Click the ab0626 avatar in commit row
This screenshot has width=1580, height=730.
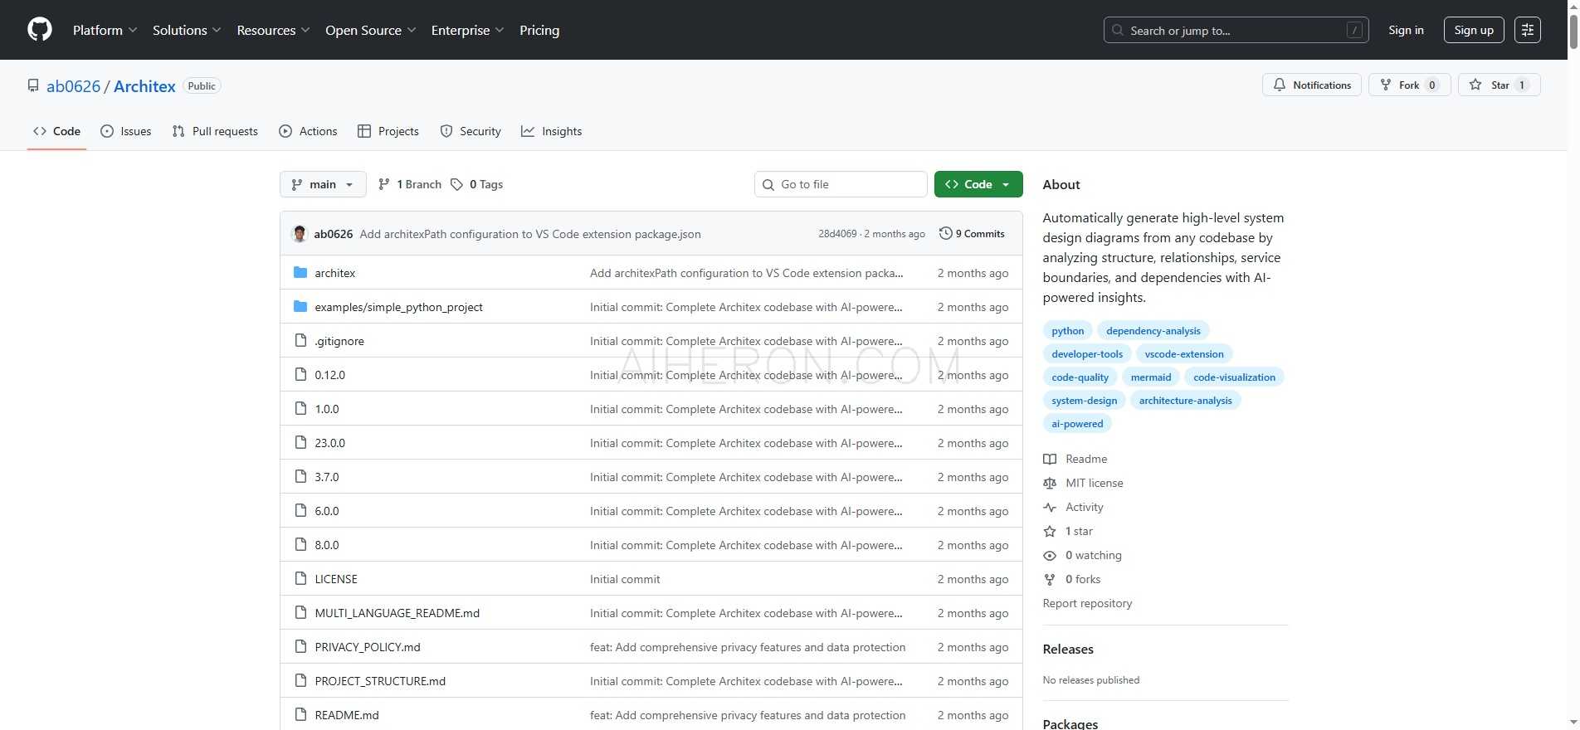pyautogui.click(x=300, y=234)
